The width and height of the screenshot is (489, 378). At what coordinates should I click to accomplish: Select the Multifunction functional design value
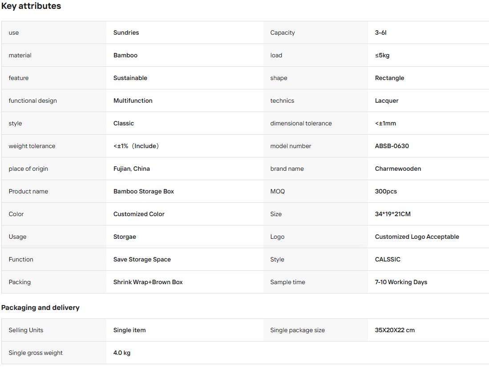coord(133,101)
